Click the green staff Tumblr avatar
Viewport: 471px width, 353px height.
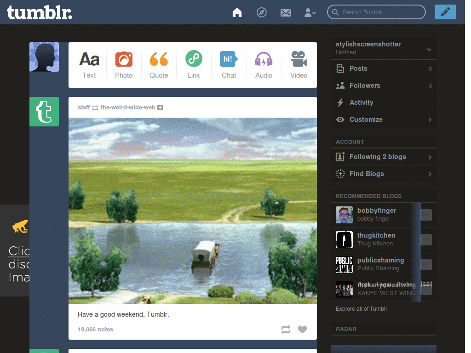click(x=44, y=112)
